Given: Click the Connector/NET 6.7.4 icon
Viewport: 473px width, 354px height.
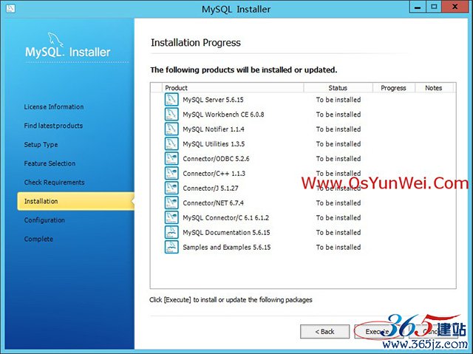Looking at the screenshot, I should tap(171, 203).
